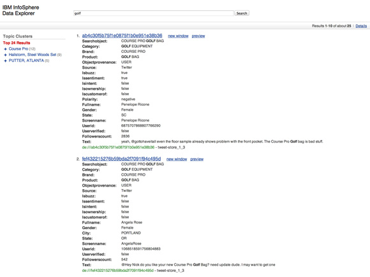Open first result in new window
The height and width of the screenshot is (277, 370).
(178, 36)
